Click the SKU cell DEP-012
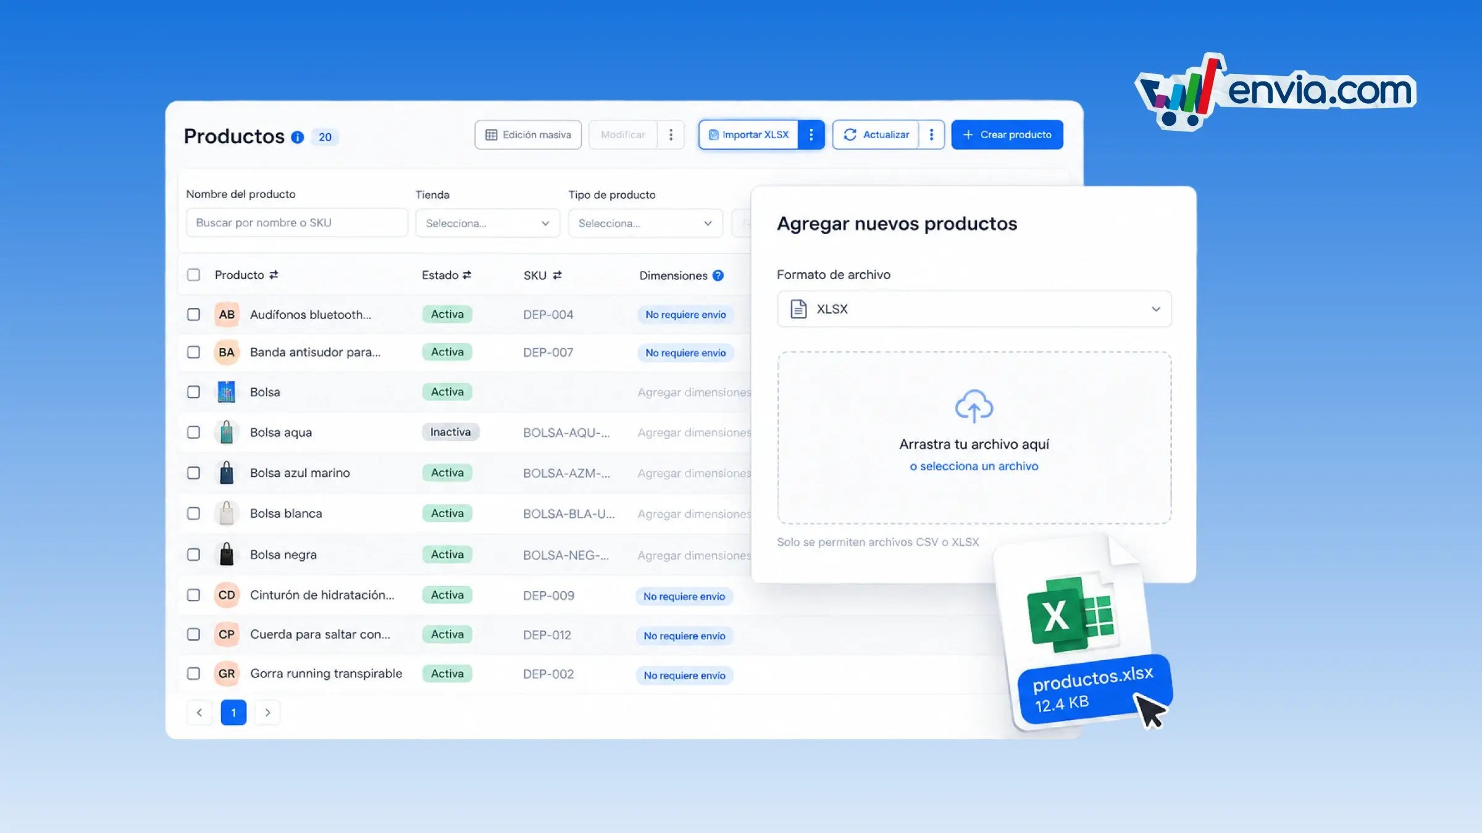Viewport: 1482px width, 833px height. 547,635
